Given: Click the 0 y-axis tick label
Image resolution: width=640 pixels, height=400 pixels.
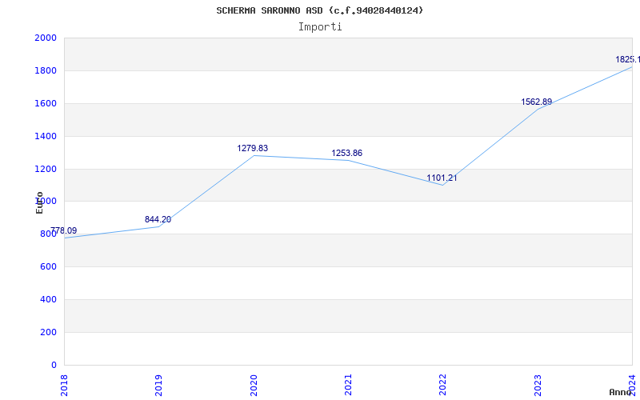Looking at the screenshot, I should [54, 366].
